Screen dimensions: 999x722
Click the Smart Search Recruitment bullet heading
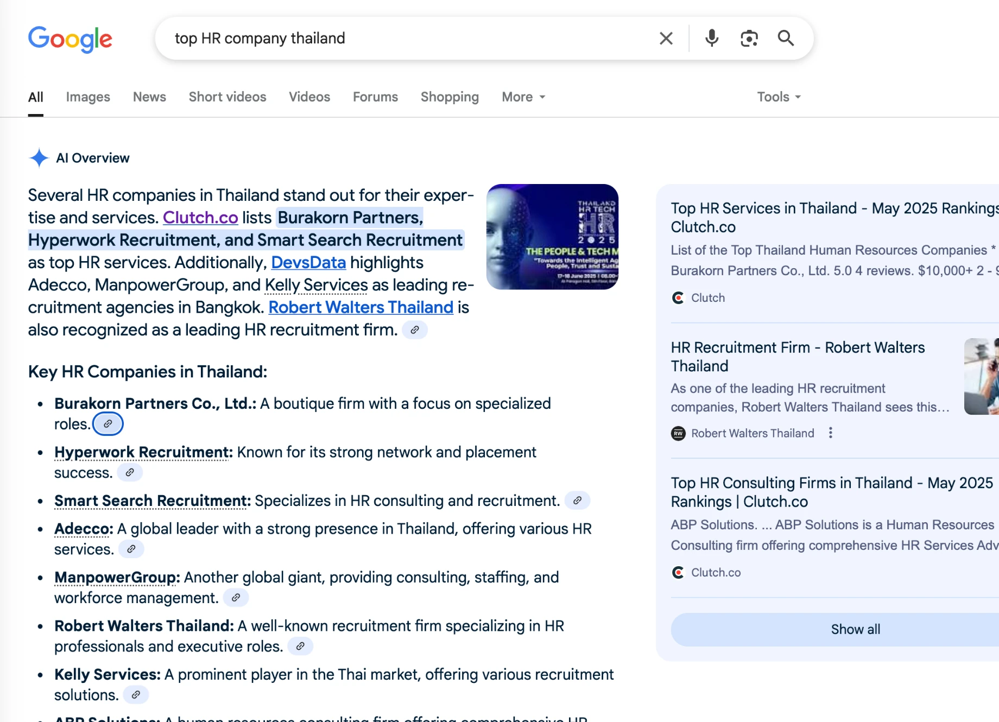(153, 501)
